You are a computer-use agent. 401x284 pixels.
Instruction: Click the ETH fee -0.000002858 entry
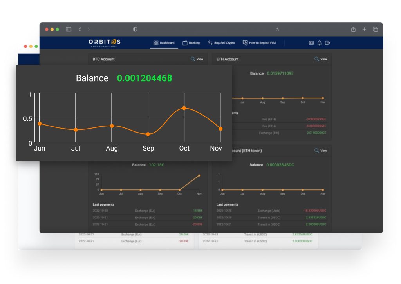pos(316,126)
